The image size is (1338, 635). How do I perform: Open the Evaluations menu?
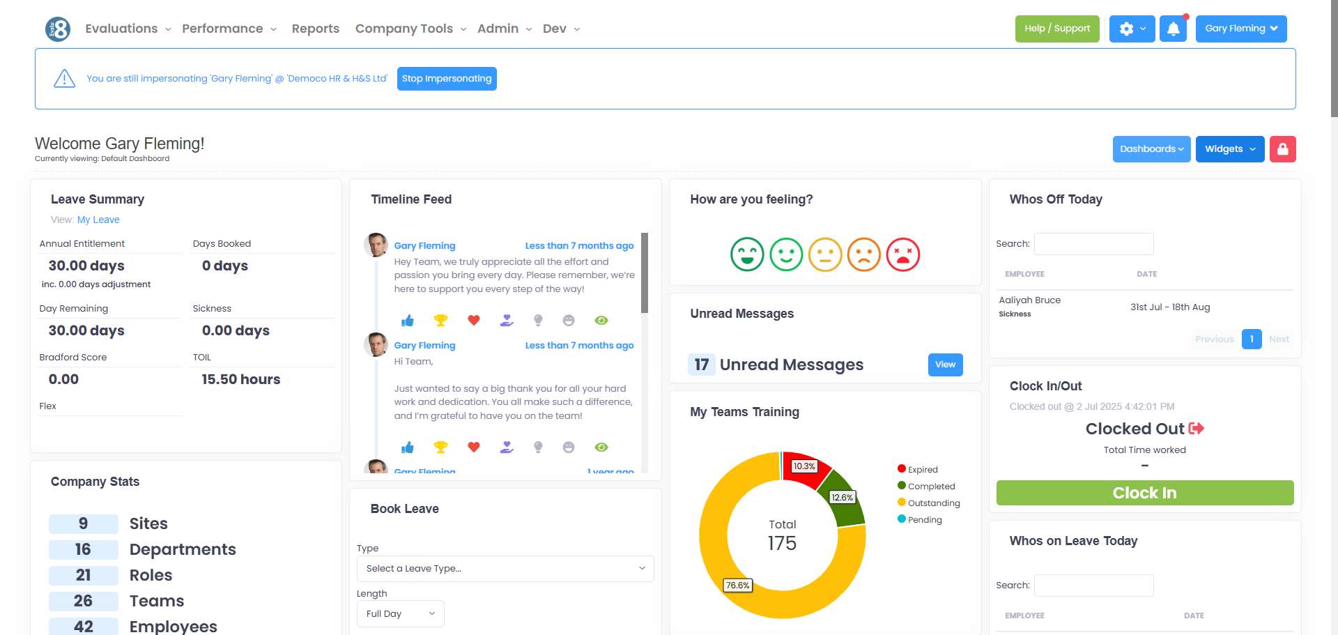(x=128, y=29)
